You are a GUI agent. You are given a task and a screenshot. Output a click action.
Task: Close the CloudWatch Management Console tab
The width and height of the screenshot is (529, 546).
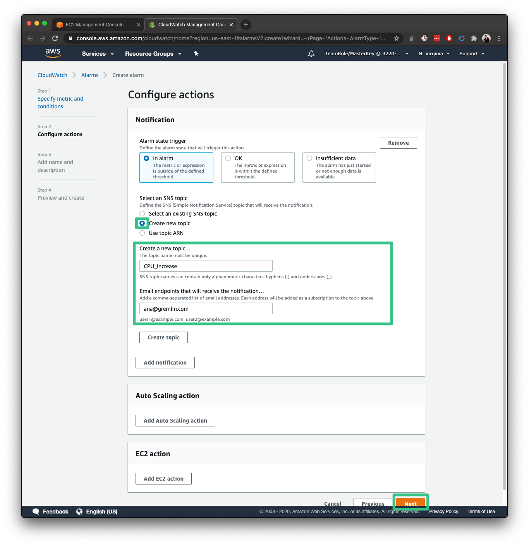pyautogui.click(x=231, y=25)
